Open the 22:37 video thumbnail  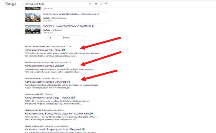click(x=33, y=8)
